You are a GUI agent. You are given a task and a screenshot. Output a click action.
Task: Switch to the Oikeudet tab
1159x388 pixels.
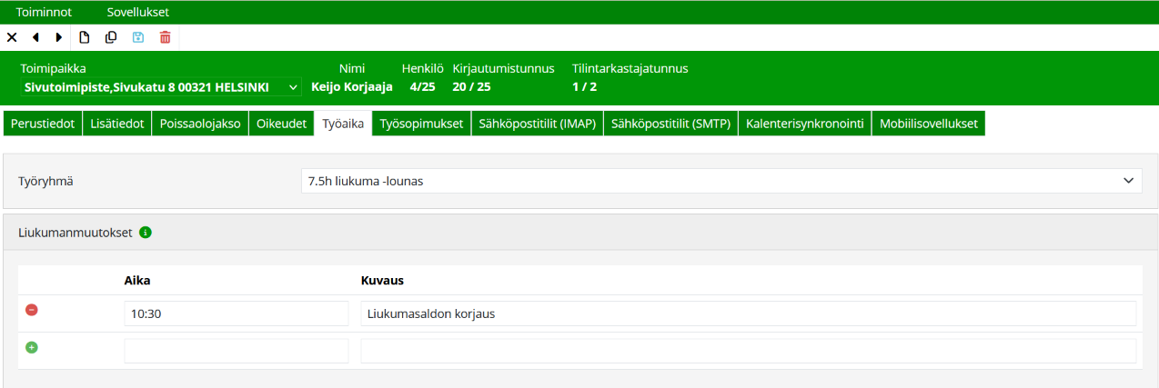tap(282, 124)
